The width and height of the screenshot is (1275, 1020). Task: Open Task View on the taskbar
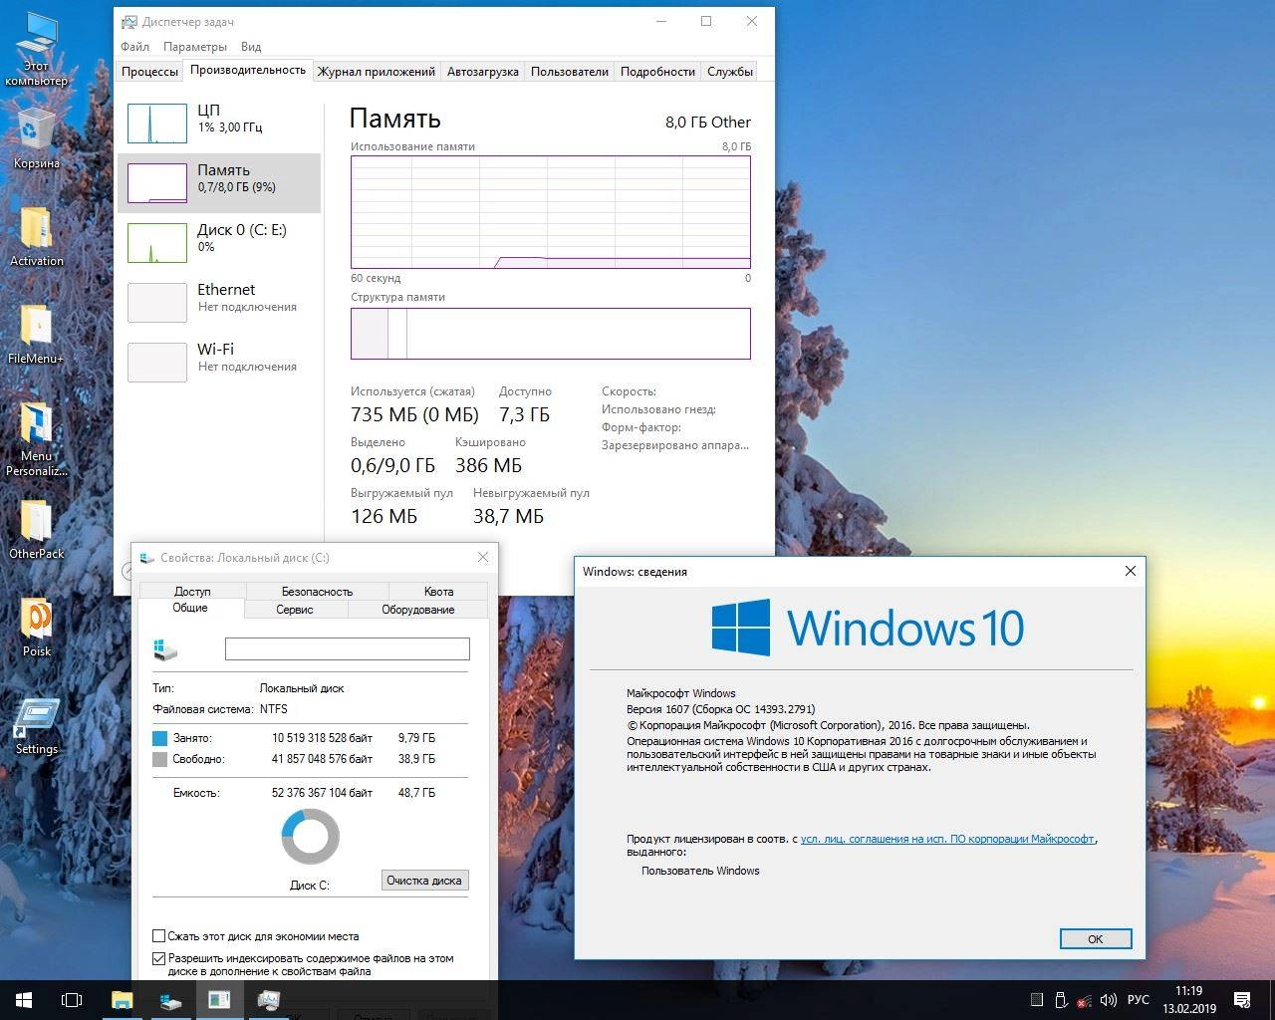(x=72, y=1000)
